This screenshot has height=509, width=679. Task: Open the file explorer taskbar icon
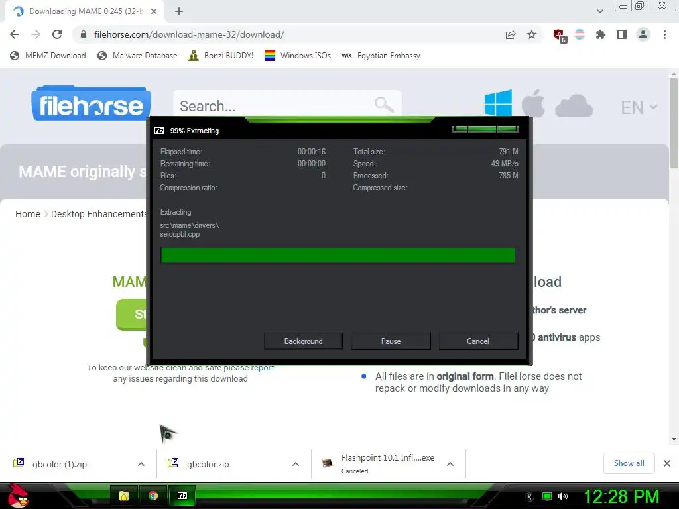[124, 496]
